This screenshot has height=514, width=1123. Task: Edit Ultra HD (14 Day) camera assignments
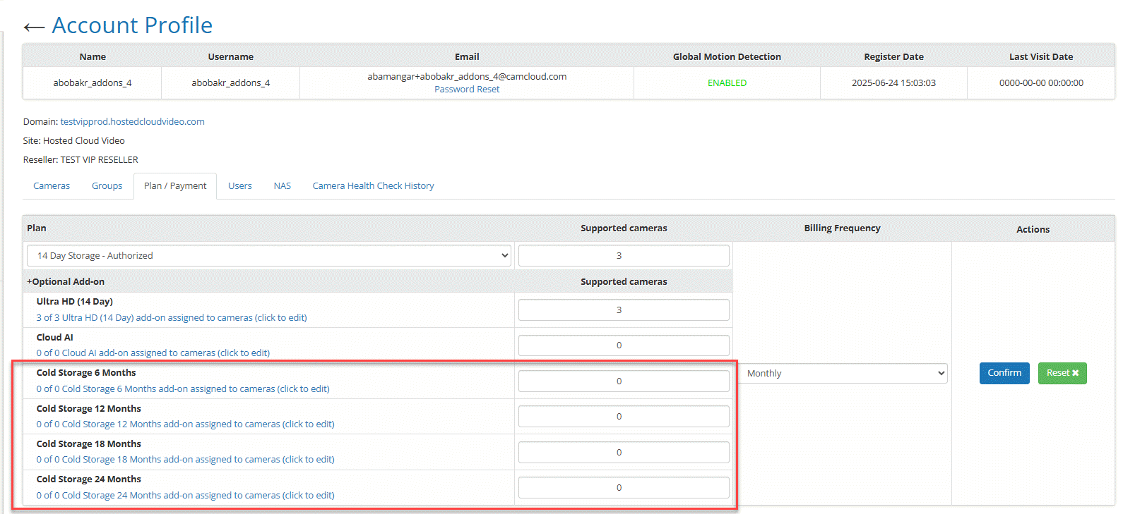point(172,318)
